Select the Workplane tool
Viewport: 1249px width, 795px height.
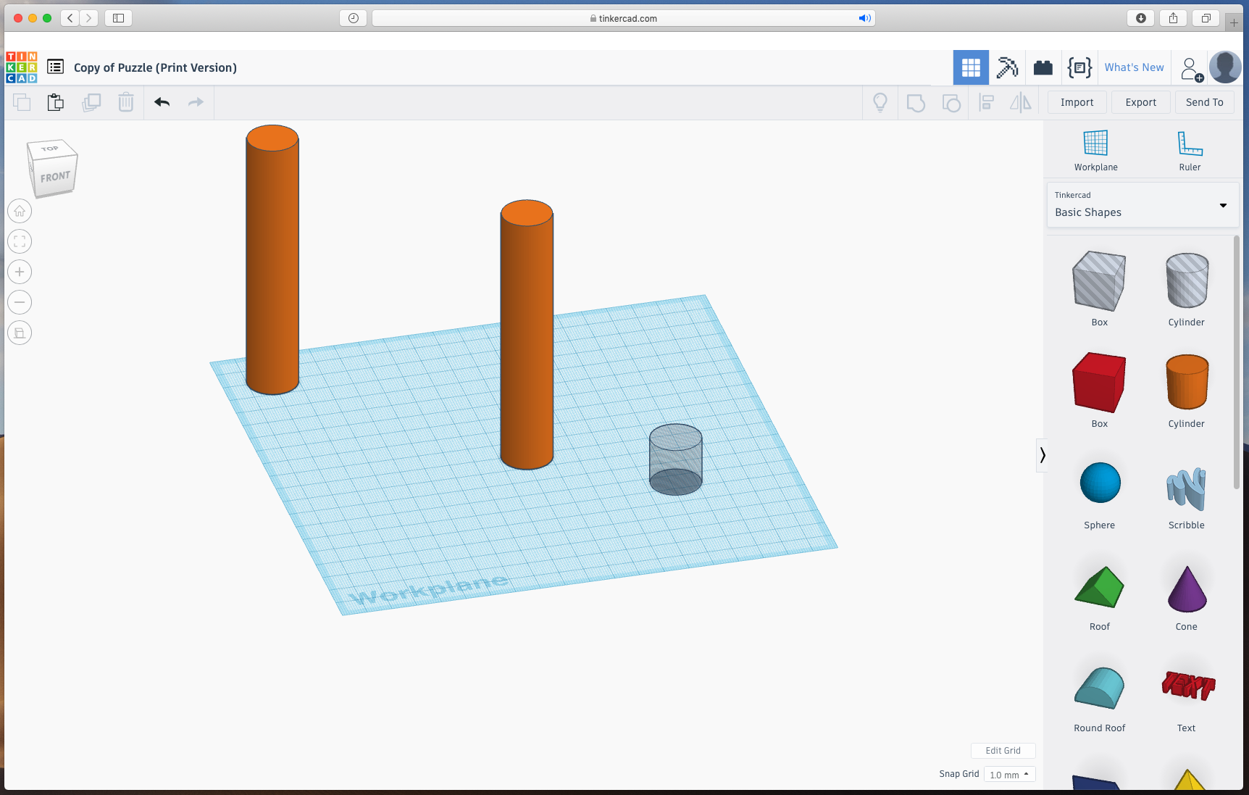(1095, 150)
